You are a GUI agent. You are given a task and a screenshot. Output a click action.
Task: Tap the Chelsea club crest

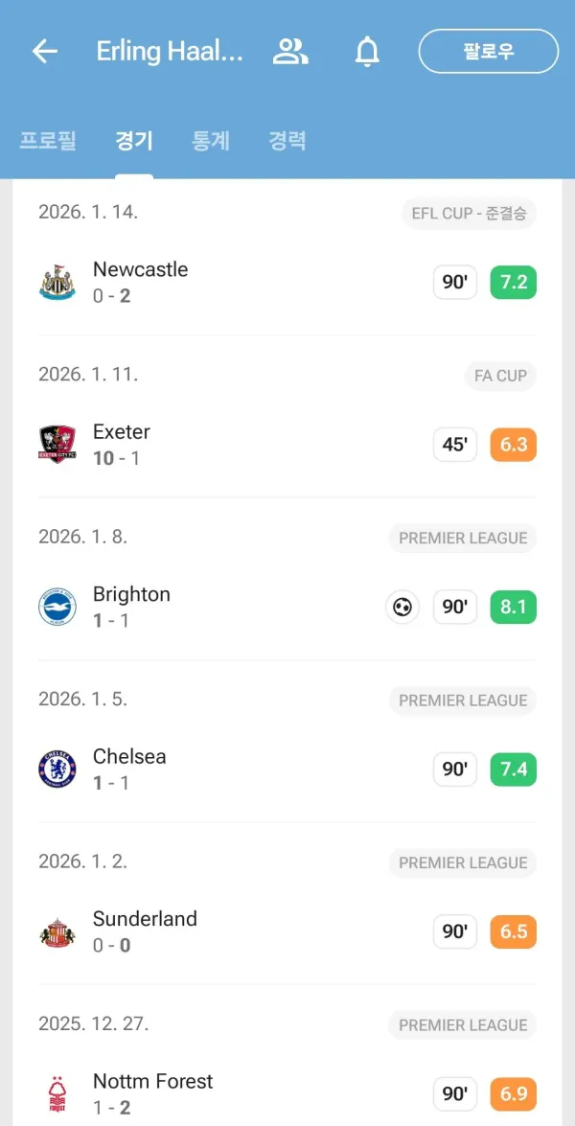pos(57,770)
